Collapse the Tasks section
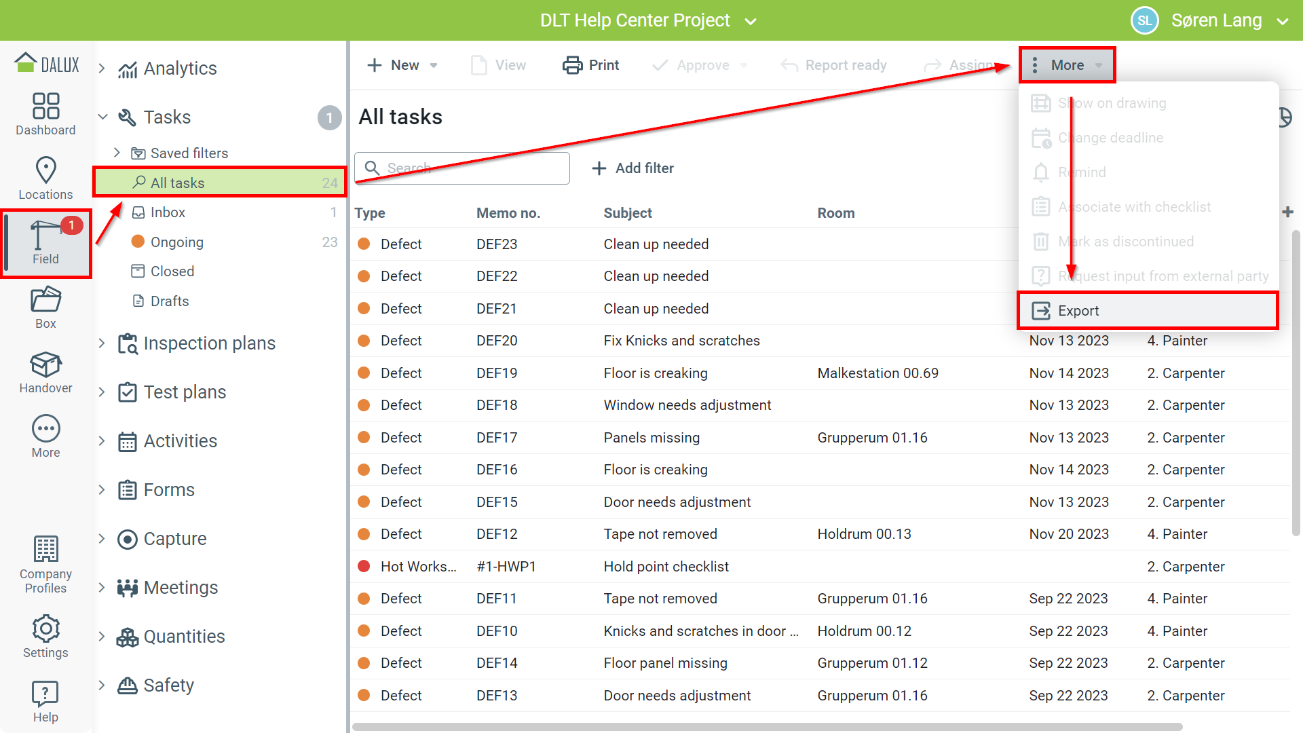Image resolution: width=1303 pixels, height=733 pixels. click(102, 117)
